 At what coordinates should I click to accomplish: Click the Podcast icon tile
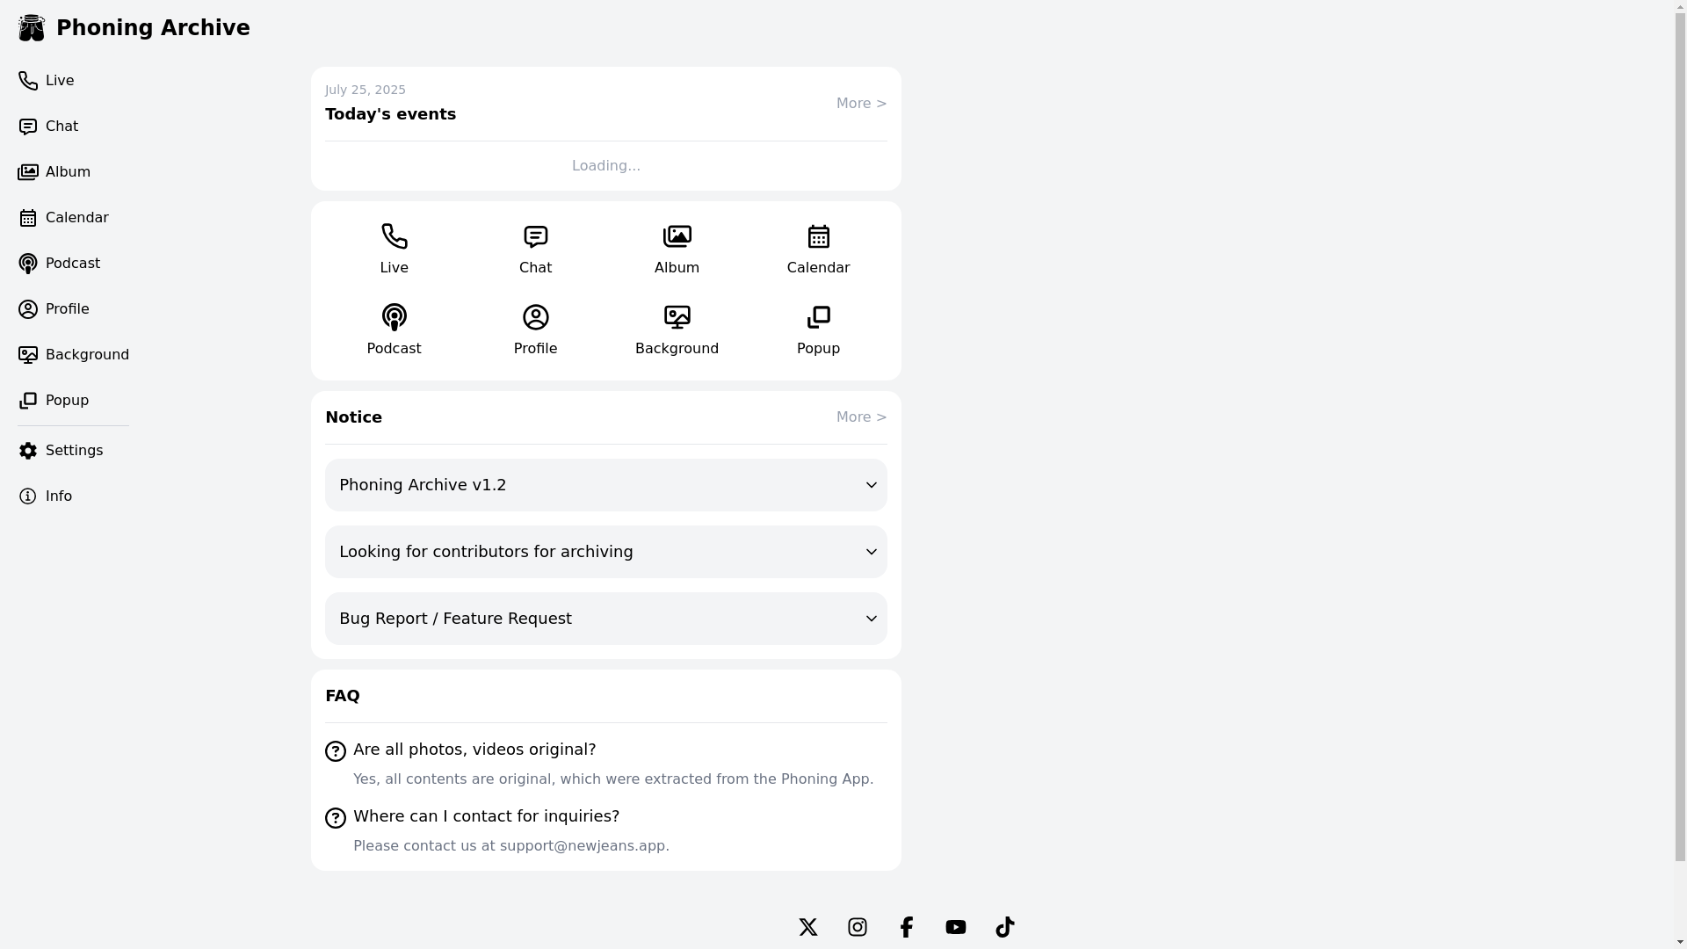click(x=395, y=330)
